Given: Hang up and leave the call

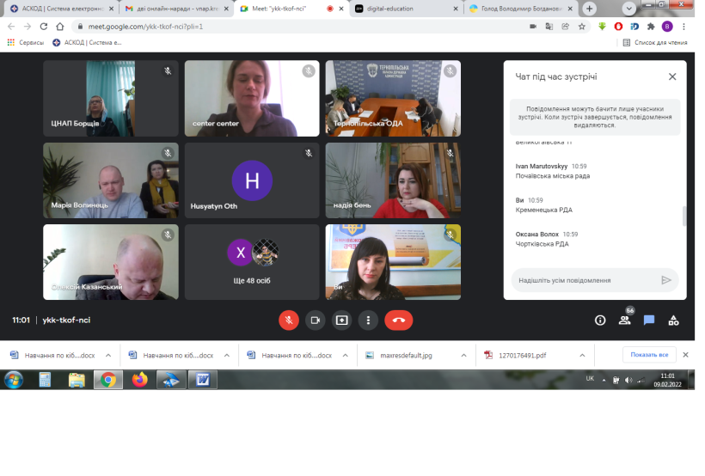Looking at the screenshot, I should click(399, 320).
